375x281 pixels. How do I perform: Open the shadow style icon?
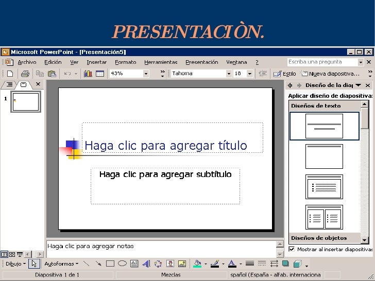click(285, 264)
